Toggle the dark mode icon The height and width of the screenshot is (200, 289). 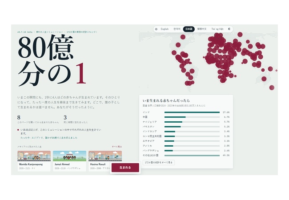tap(229, 29)
